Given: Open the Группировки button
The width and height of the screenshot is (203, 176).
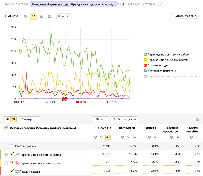Looking at the screenshot, I should 29,119.
